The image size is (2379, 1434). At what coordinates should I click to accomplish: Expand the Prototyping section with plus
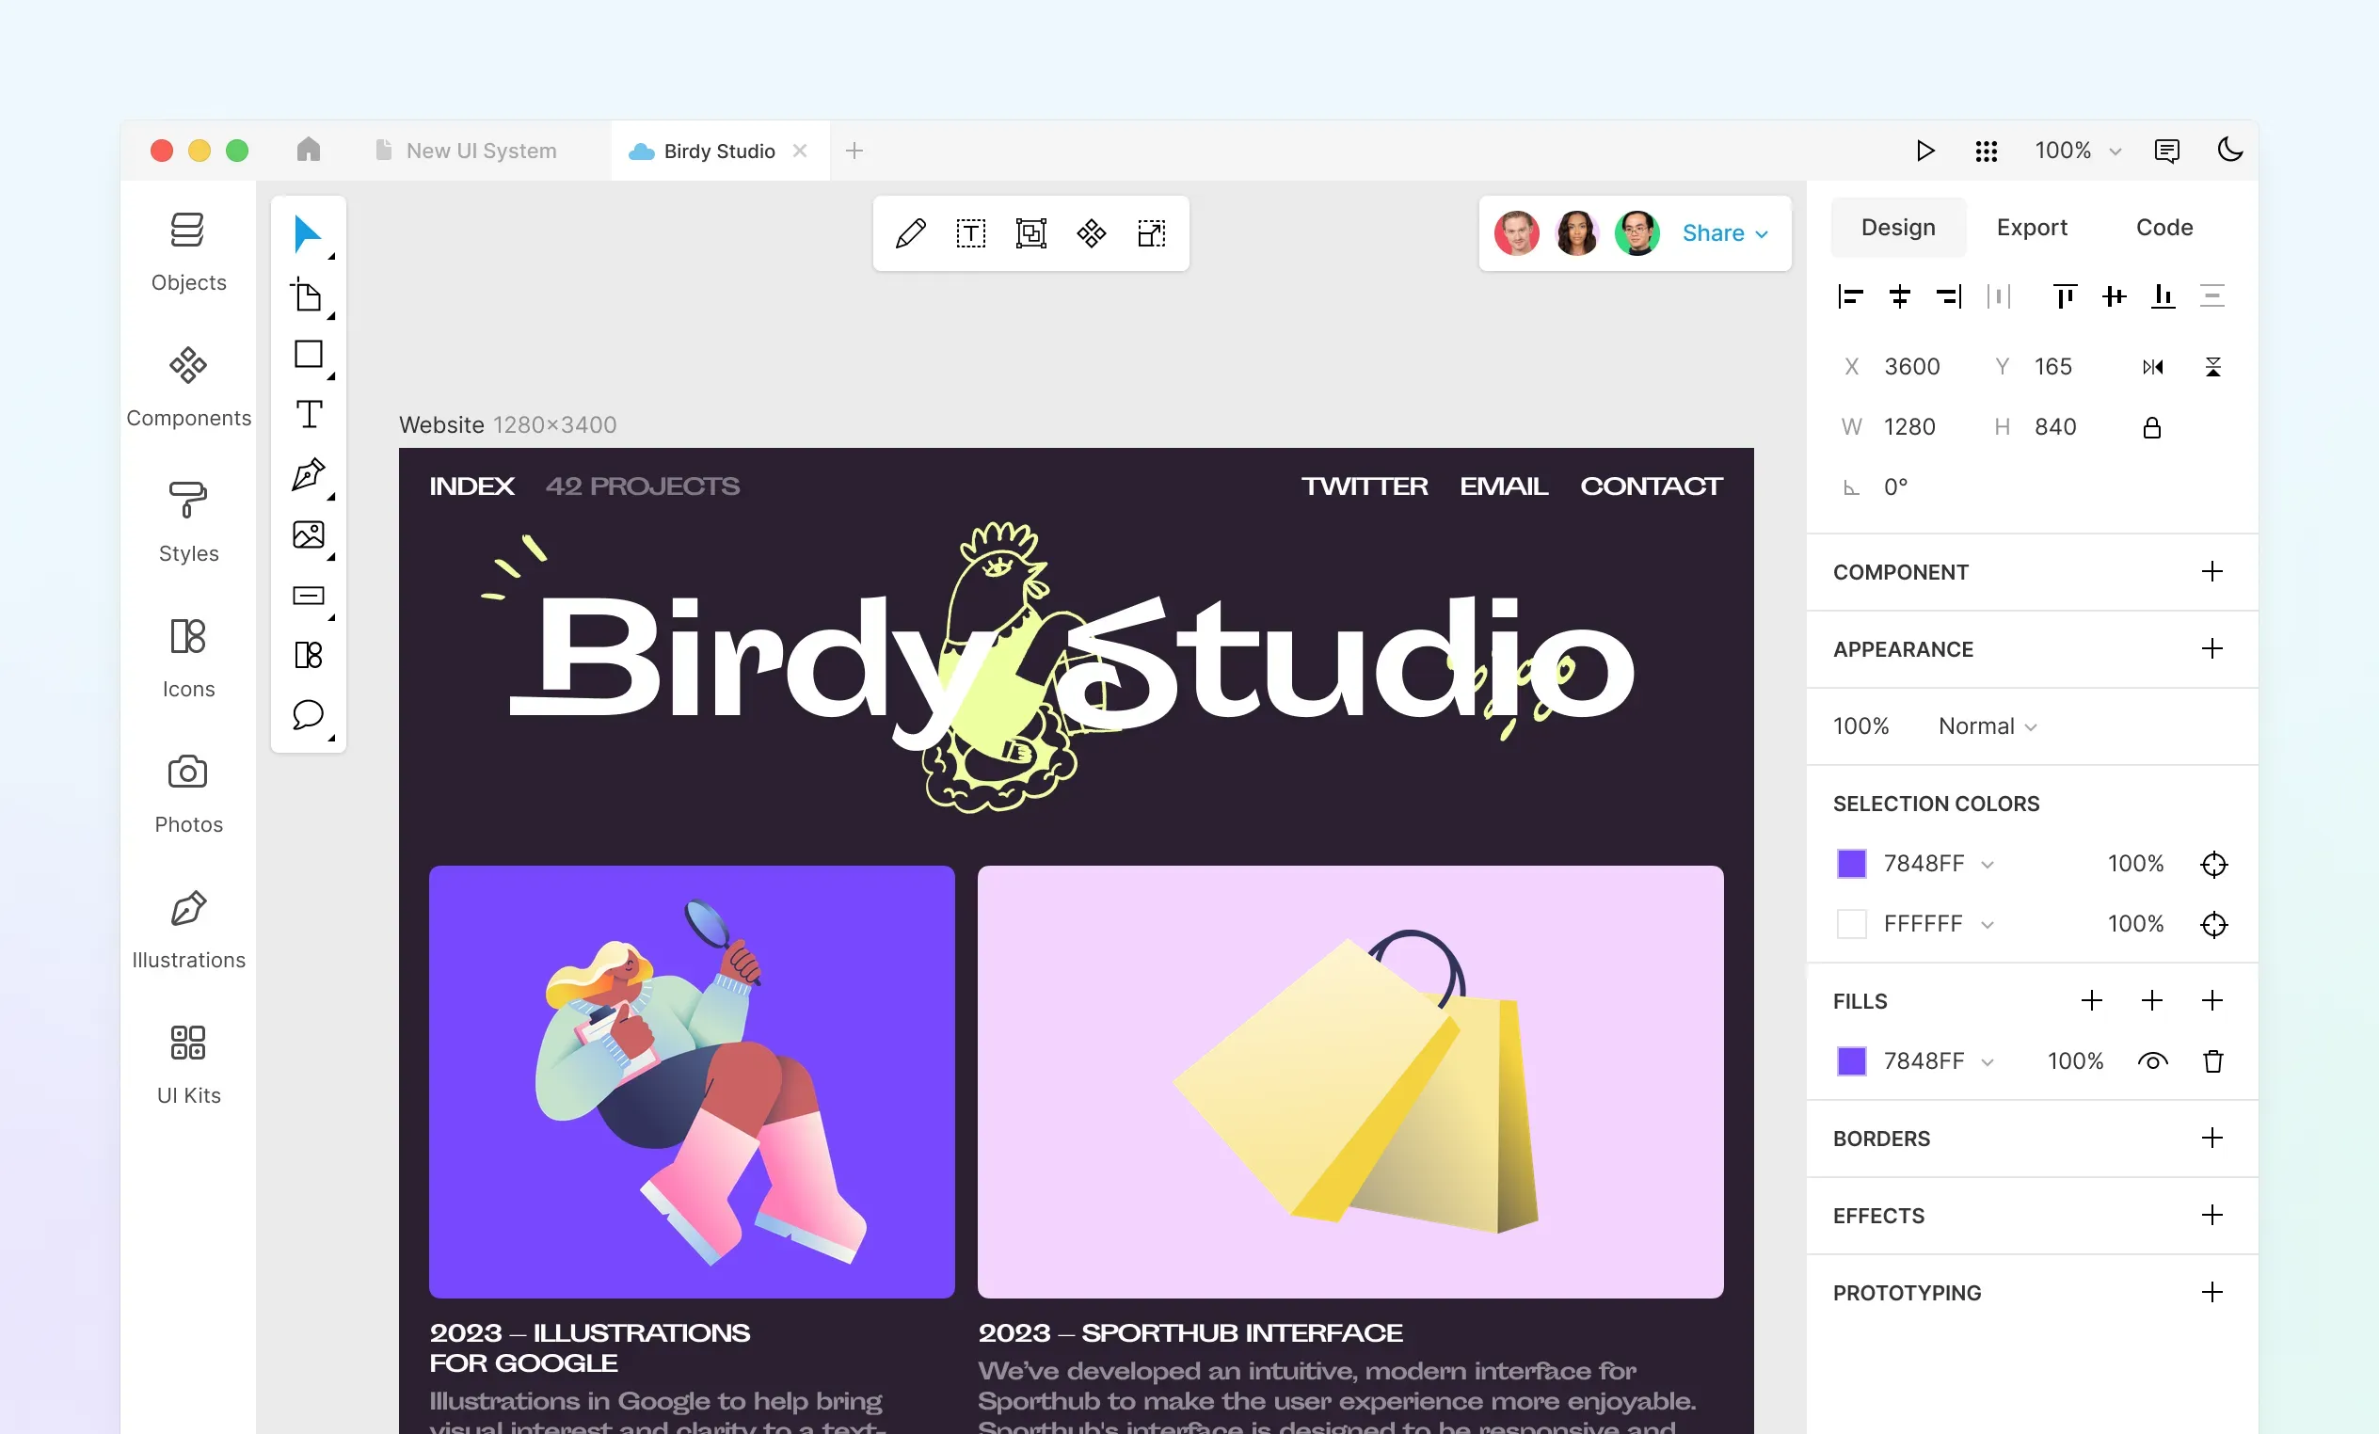[x=2211, y=1292]
